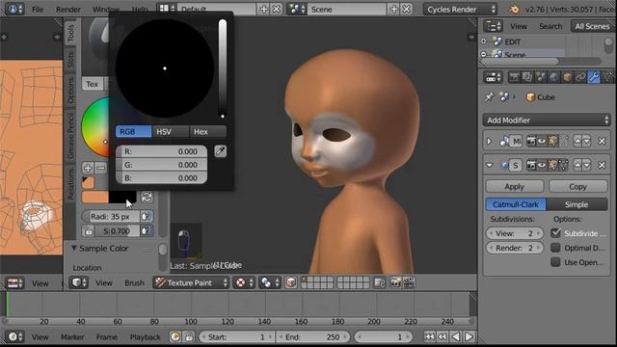Click the Cube object icon in breadcrumb
This screenshot has height=347, width=617.
pos(530,96)
